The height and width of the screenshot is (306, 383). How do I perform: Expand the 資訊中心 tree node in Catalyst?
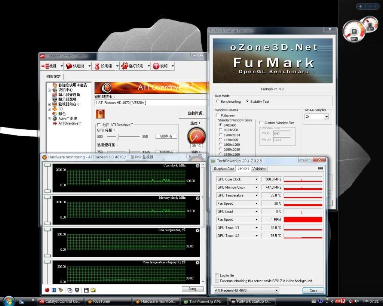(49, 90)
